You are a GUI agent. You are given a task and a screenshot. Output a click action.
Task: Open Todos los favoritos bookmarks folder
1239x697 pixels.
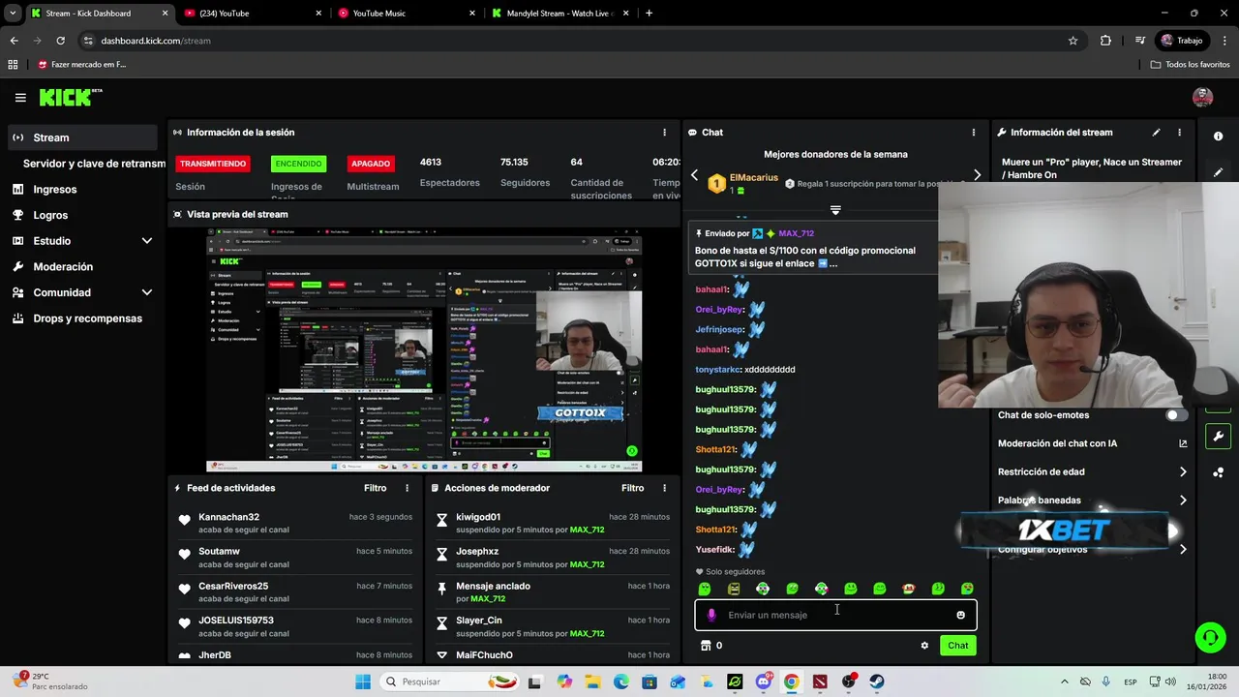click(1190, 64)
